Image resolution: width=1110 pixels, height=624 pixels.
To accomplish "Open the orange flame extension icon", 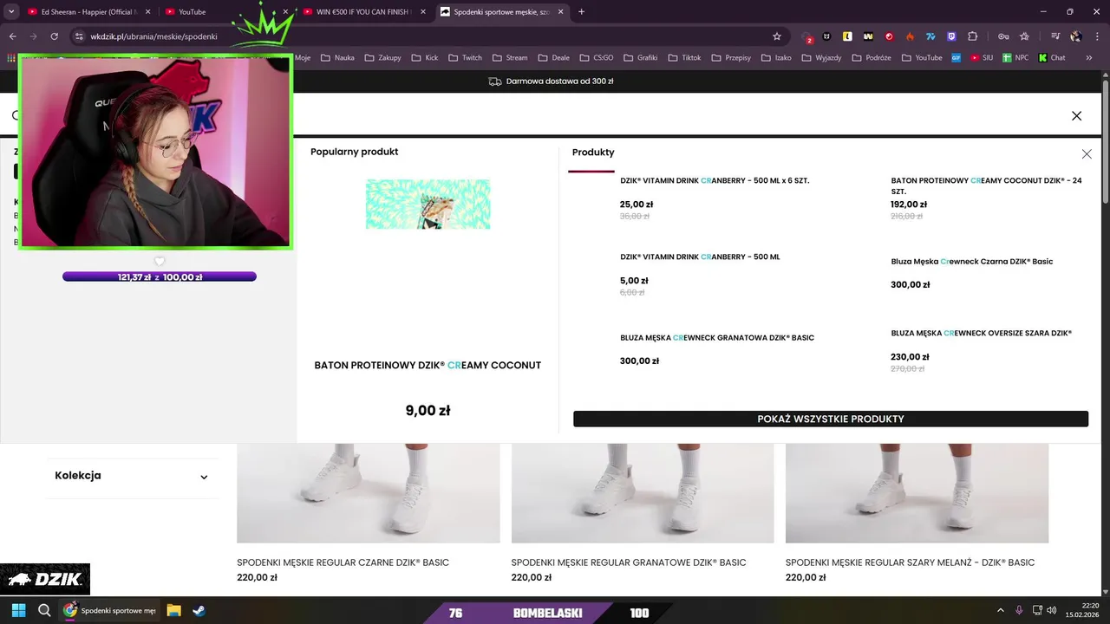I will click(910, 36).
